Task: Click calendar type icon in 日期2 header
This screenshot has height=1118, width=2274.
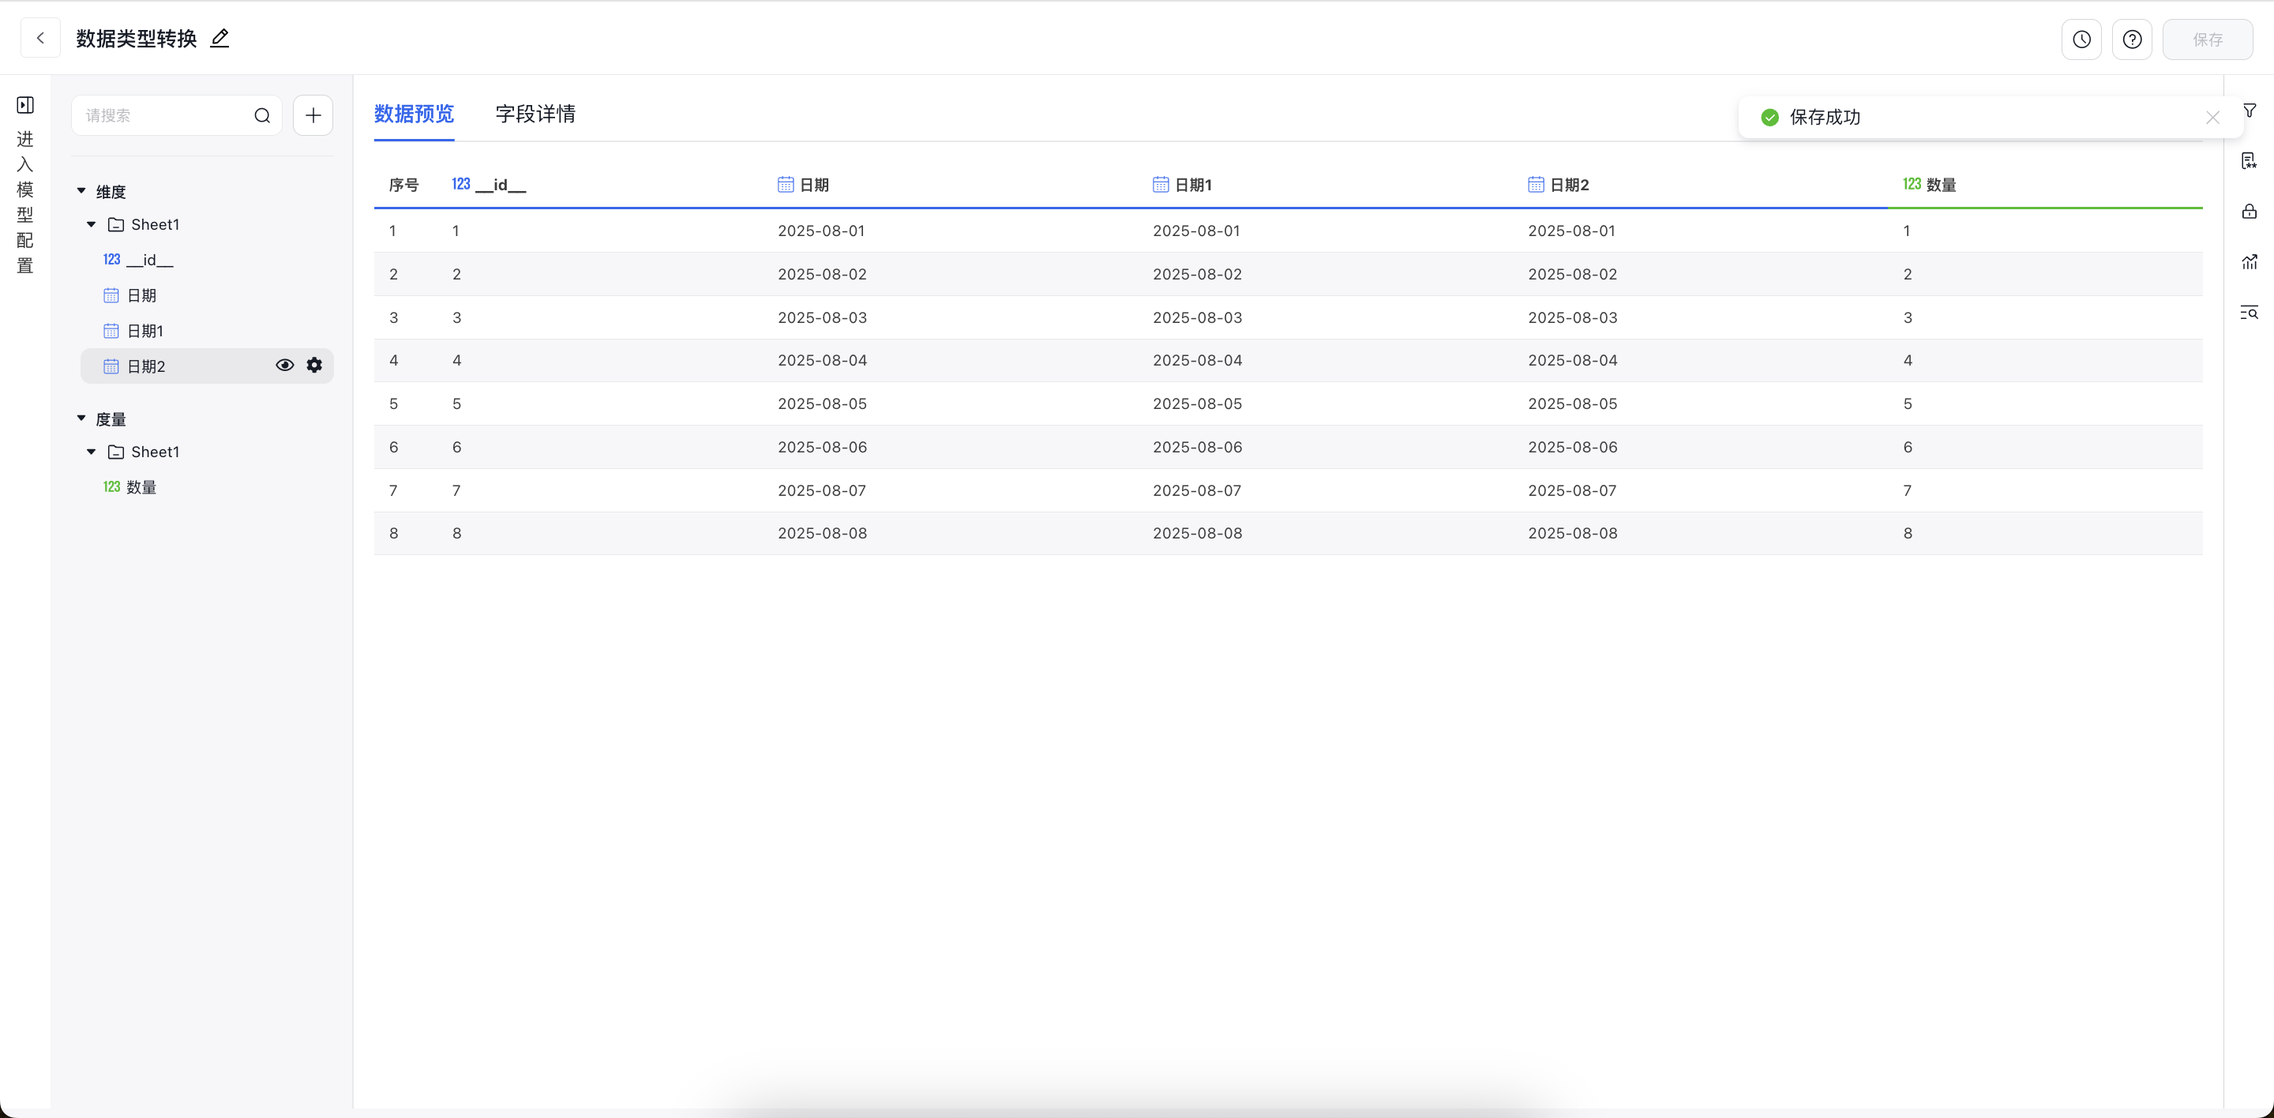Action: pyautogui.click(x=1536, y=185)
